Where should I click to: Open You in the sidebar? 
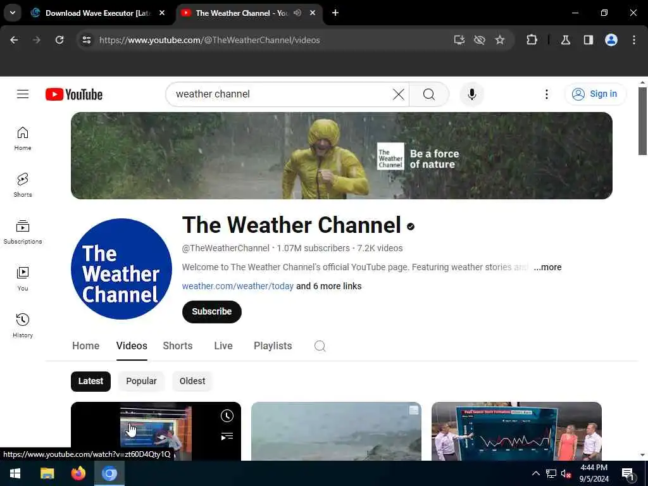[x=23, y=279]
